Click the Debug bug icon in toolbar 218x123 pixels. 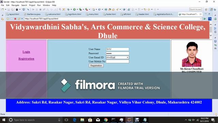pyautogui.click(x=68, y=10)
